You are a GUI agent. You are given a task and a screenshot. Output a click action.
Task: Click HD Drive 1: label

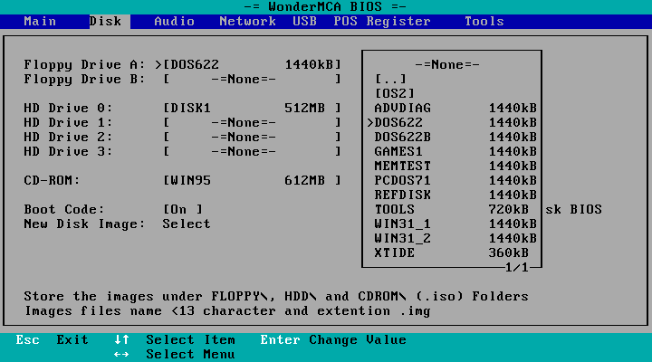(x=68, y=123)
